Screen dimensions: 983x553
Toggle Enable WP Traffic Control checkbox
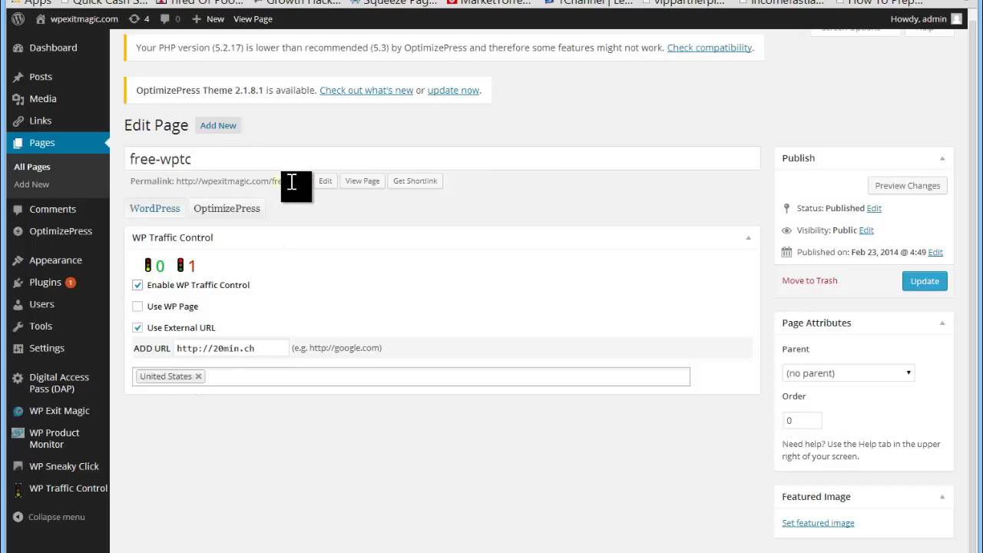tap(137, 285)
